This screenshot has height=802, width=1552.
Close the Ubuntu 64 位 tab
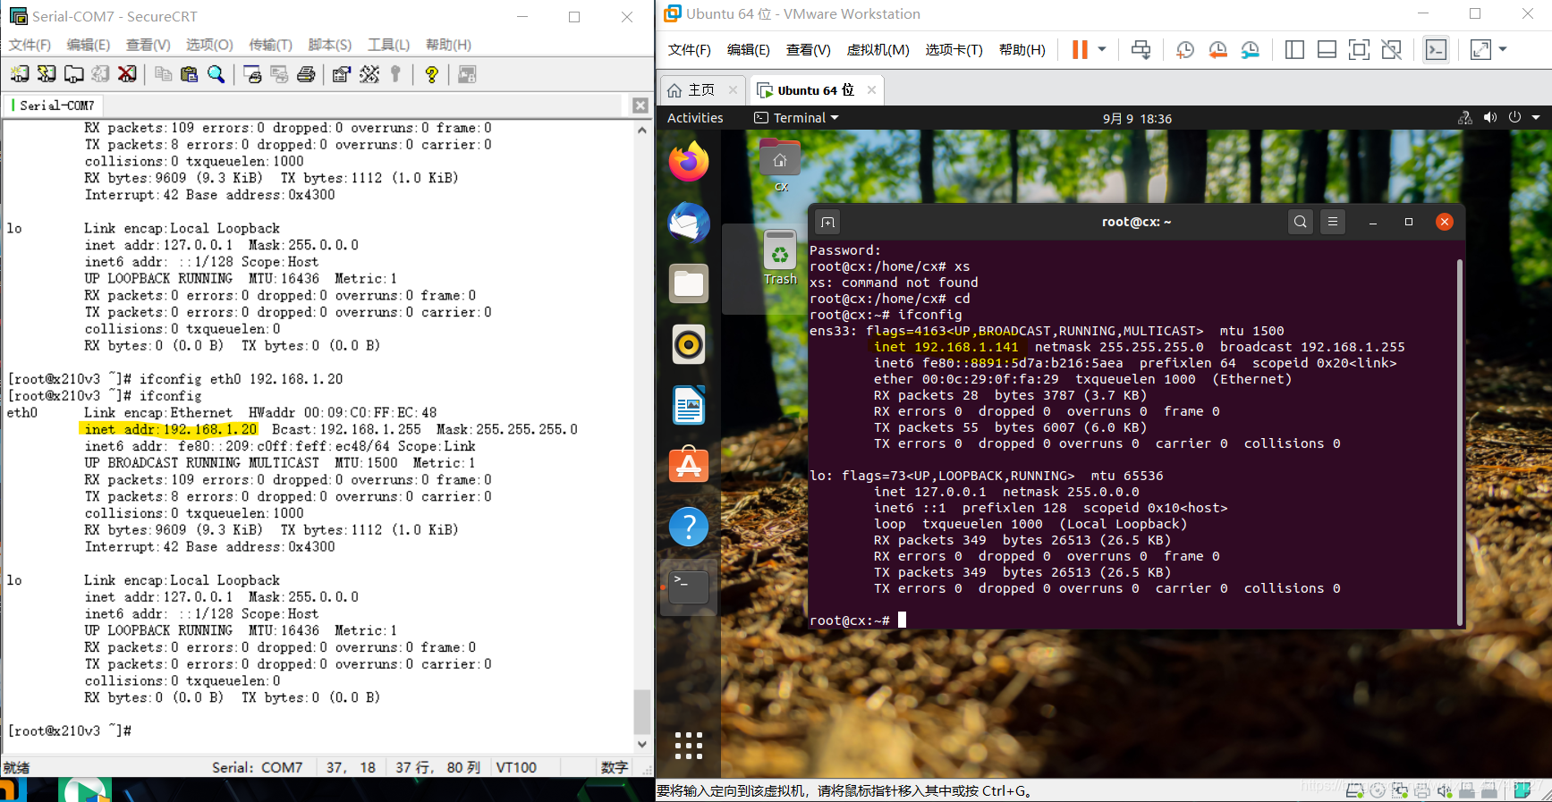(871, 90)
